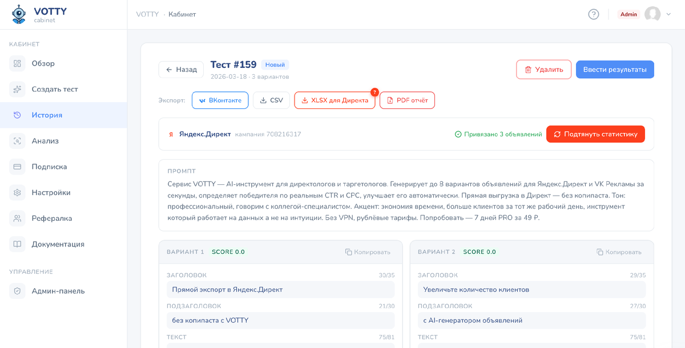Click the Подписка card icon
Viewport: 685px width, 348px height.
click(x=17, y=167)
